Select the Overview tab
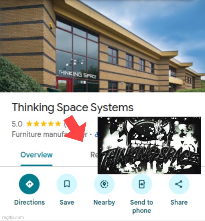 point(36,155)
